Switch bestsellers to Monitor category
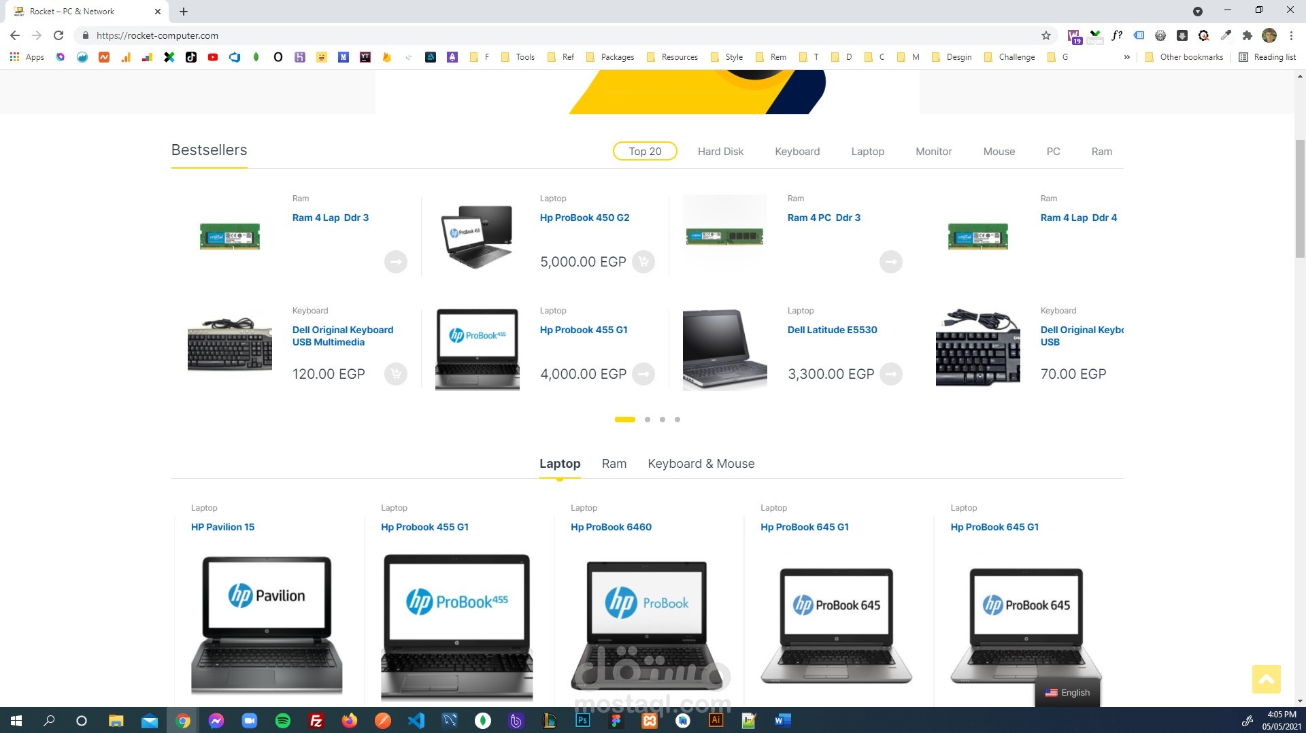Image resolution: width=1306 pixels, height=733 pixels. (934, 151)
